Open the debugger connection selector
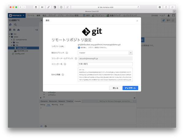 tap(117, 101)
